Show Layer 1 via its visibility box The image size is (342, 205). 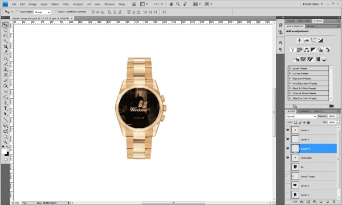point(288,195)
